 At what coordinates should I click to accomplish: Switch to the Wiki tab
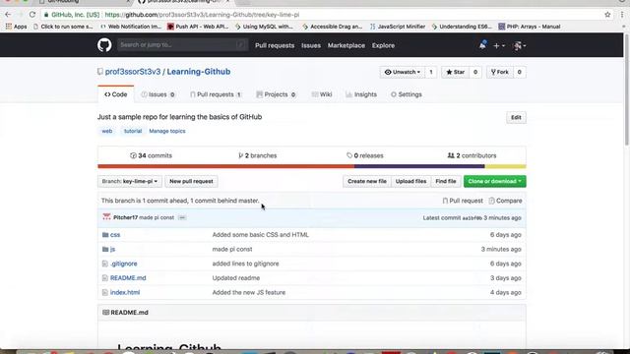(x=322, y=94)
